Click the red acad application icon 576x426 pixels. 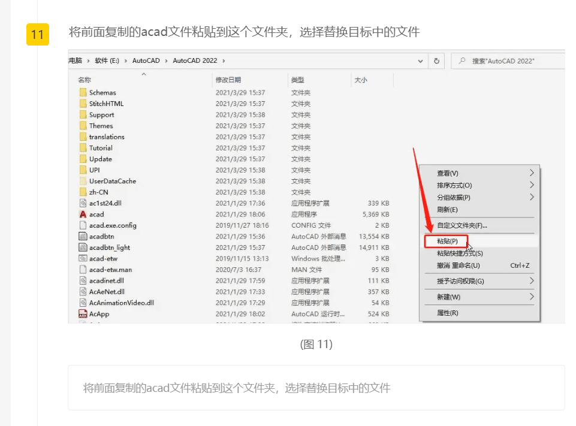point(83,214)
